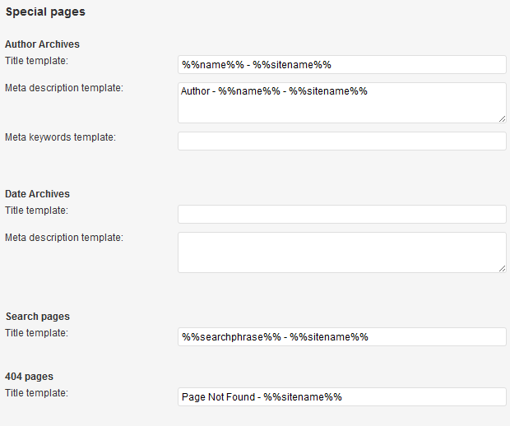Screen dimensions: 510x426
Task: Click the Special pages heading
Action: 45,12
